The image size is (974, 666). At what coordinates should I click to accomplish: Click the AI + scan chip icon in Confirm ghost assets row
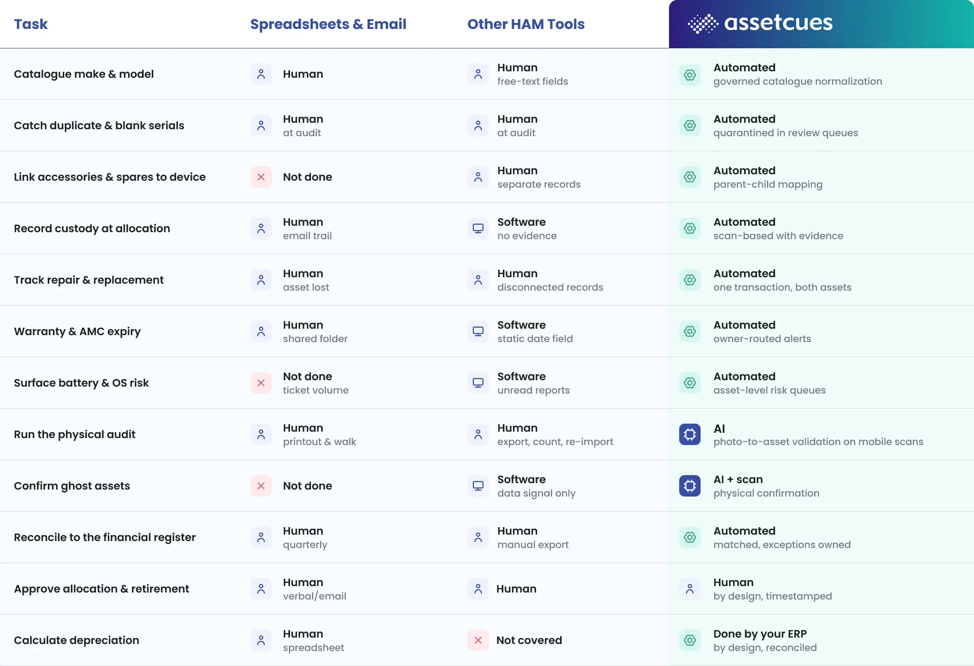pos(690,486)
